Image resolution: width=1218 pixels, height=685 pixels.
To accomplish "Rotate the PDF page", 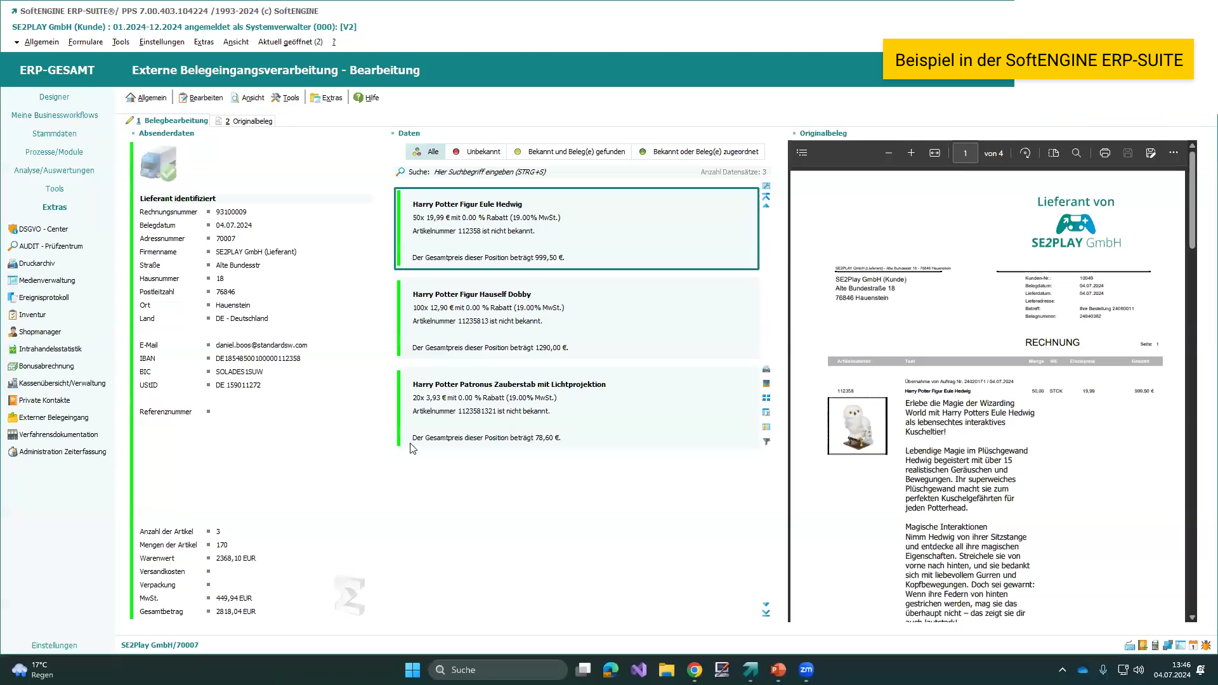I will 1025,153.
